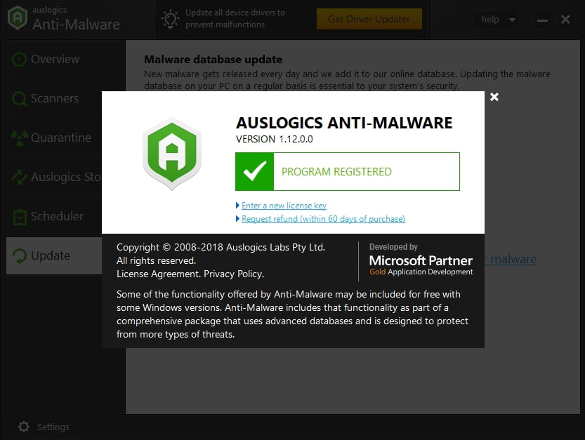Click the lightbulb tip icon

(170, 19)
